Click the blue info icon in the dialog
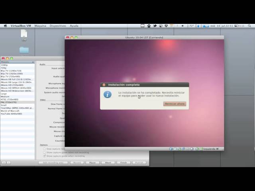This screenshot has height=191, width=255. [108, 95]
